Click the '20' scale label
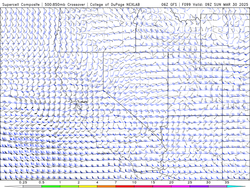 point(171,182)
